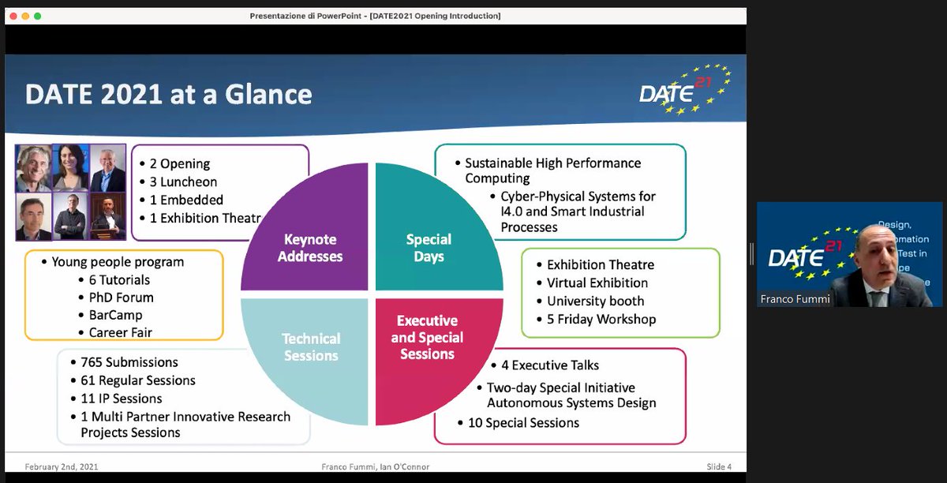Image resolution: width=947 pixels, height=483 pixels.
Task: Click the DATE 2021 at a Glance title
Action: 170,93
